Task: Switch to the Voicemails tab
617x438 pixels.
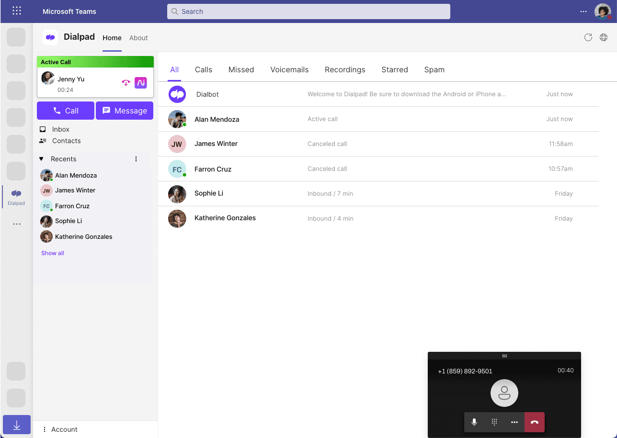Action: [x=289, y=69]
